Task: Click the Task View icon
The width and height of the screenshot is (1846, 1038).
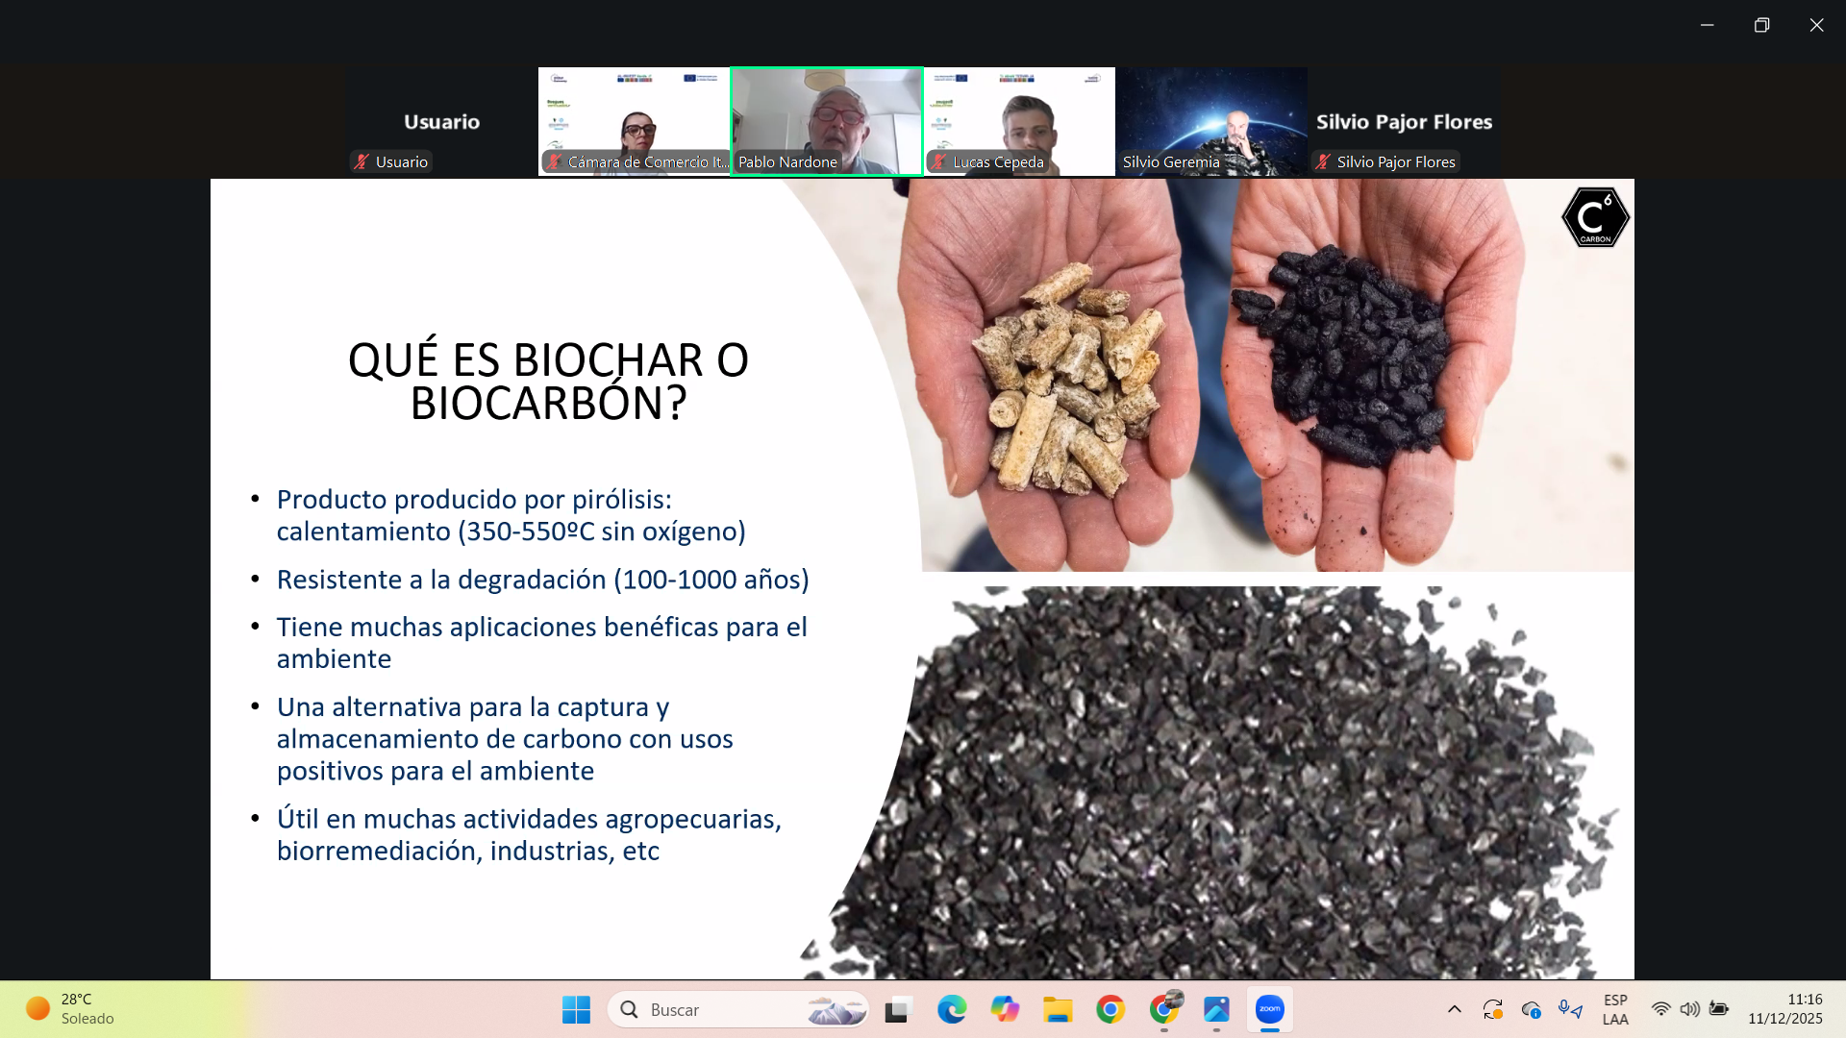Action: [897, 1009]
